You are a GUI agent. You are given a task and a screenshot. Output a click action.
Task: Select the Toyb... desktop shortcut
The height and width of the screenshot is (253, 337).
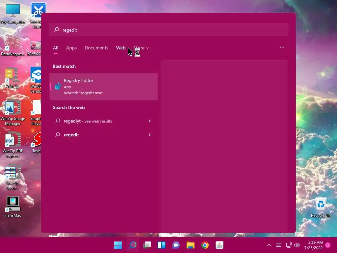[x=37, y=143]
